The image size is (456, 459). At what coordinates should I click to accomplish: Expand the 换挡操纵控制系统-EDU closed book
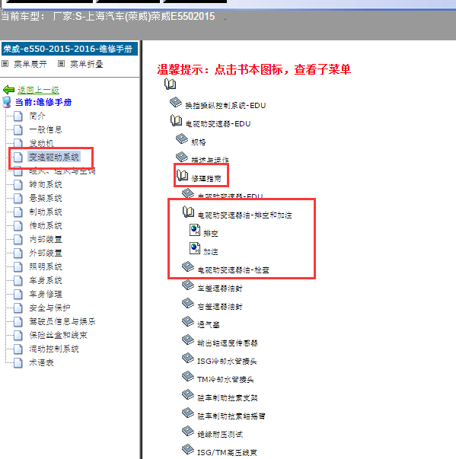click(x=176, y=102)
